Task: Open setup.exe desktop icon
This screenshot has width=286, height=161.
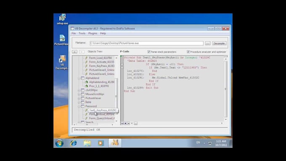Action: point(62,19)
